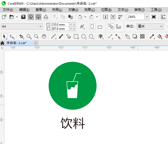
Task: Click the Cut icon
Action: point(55,17)
